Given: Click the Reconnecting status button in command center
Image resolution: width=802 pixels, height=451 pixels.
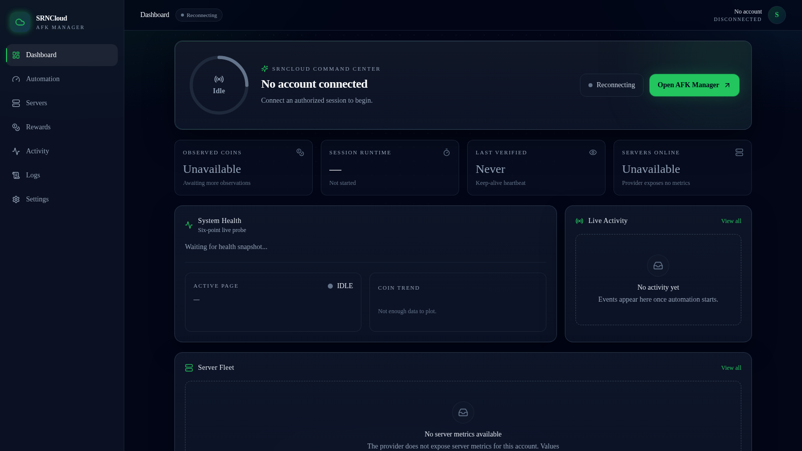Looking at the screenshot, I should [612, 85].
